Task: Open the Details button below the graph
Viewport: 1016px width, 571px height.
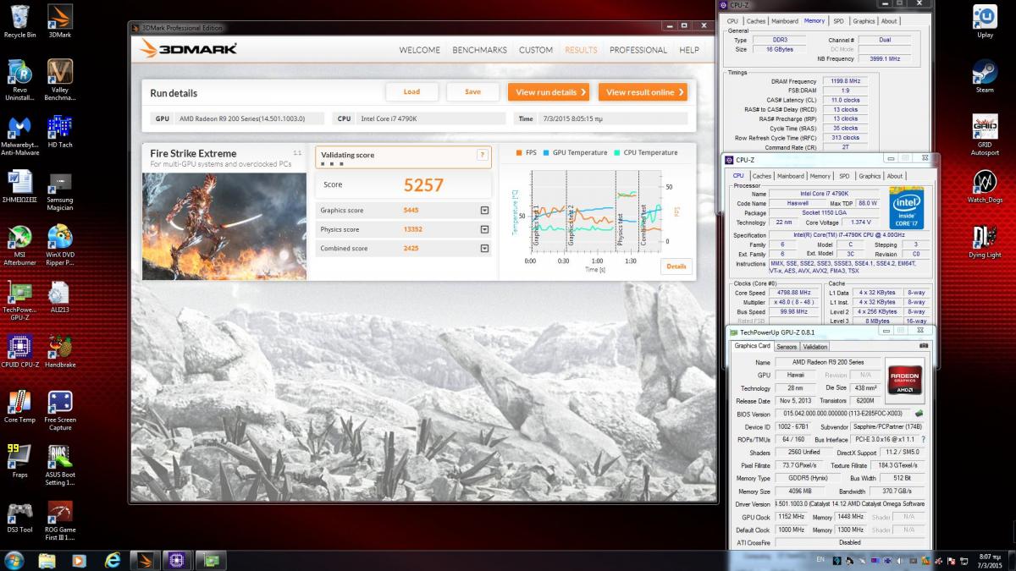Action: 676,266
